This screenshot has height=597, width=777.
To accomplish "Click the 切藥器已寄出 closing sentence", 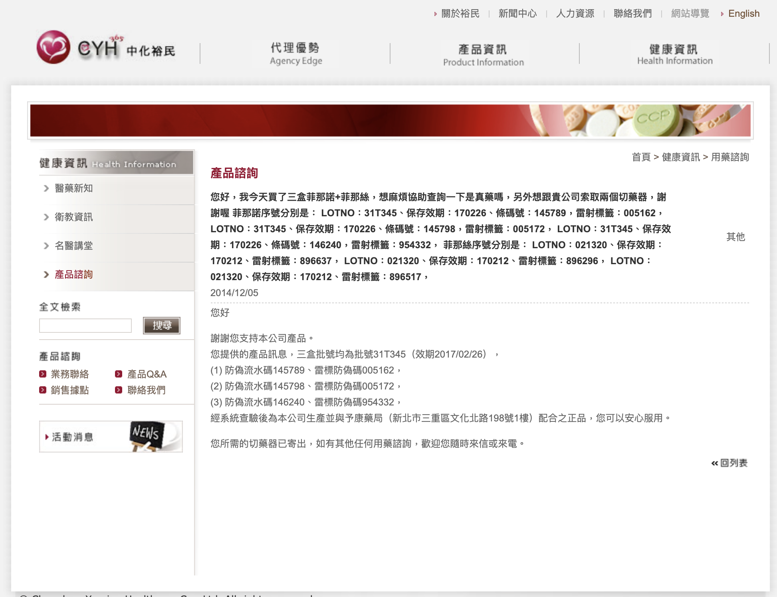I will tap(368, 444).
